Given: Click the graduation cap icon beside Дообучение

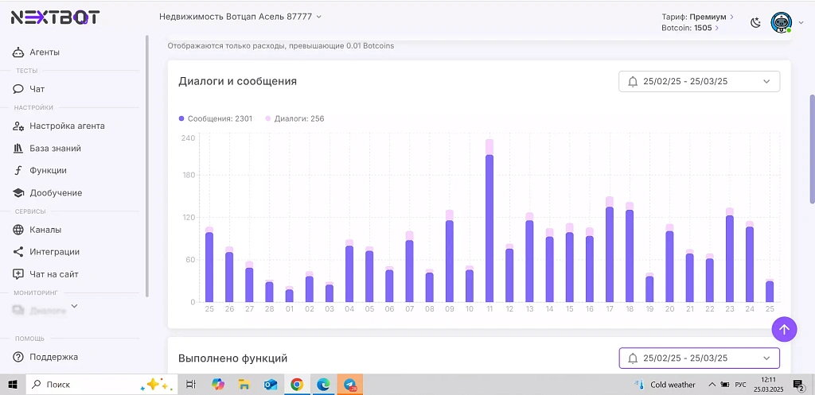Looking at the screenshot, I should [18, 193].
